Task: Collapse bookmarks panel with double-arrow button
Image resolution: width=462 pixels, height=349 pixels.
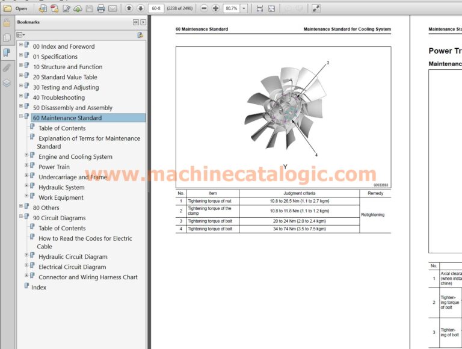Action: coord(135,22)
